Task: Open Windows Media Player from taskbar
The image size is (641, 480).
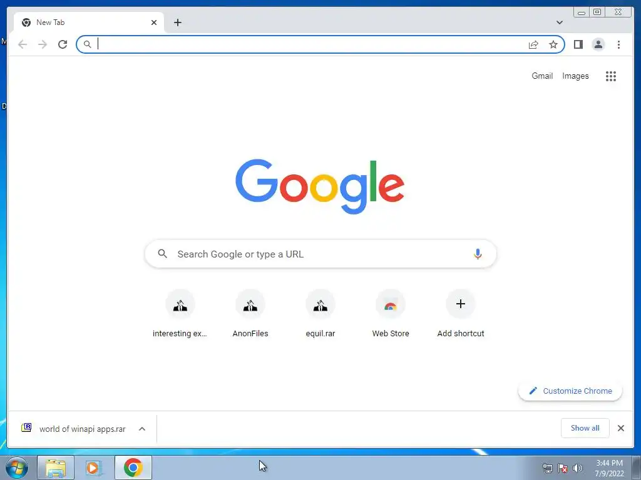Action: pos(93,467)
